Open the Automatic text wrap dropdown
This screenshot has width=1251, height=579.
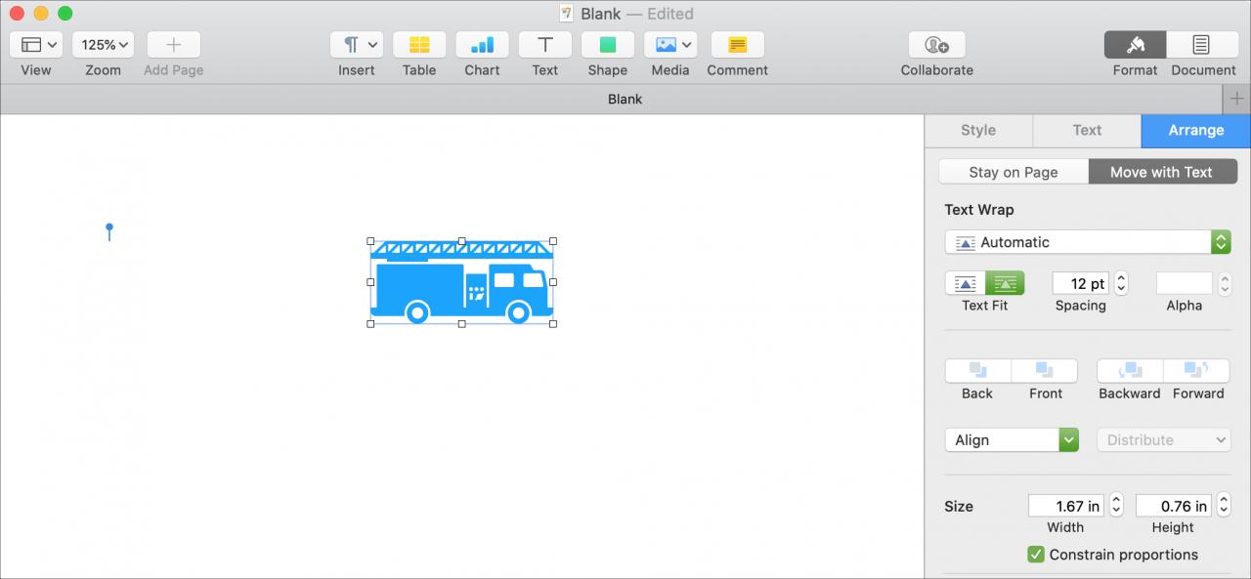click(x=1088, y=242)
